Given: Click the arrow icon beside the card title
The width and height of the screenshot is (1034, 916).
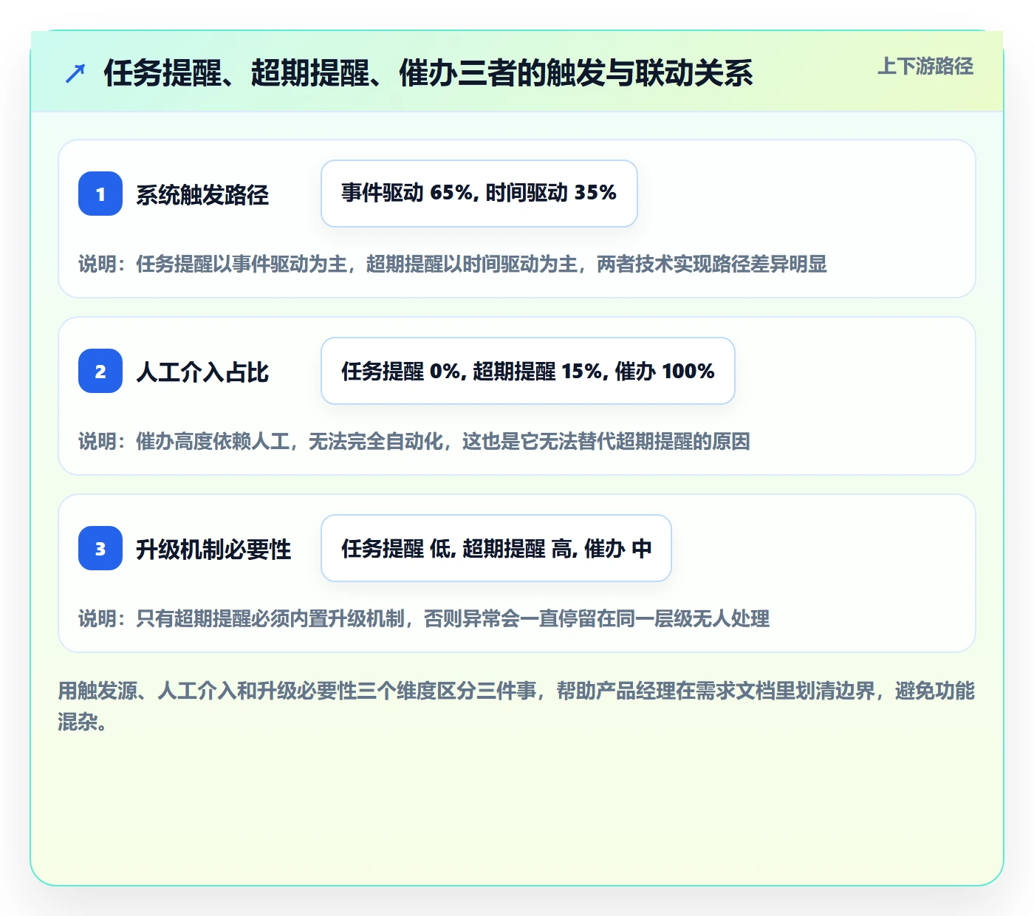Looking at the screenshot, I should pyautogui.click(x=75, y=73).
